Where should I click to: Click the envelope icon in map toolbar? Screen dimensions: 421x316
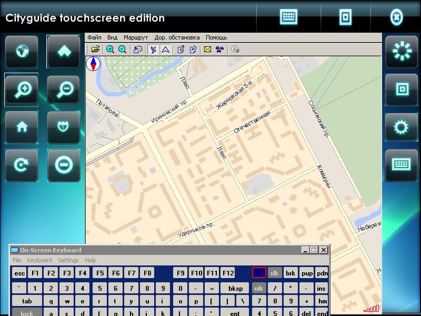pos(207,50)
